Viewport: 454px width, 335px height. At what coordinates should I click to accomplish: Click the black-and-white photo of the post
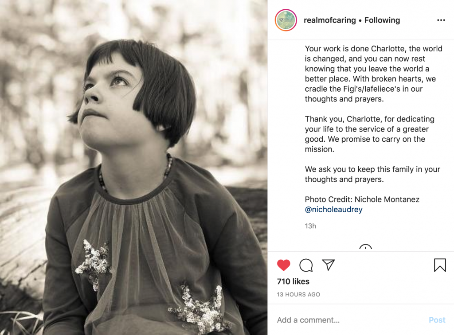pos(133,167)
